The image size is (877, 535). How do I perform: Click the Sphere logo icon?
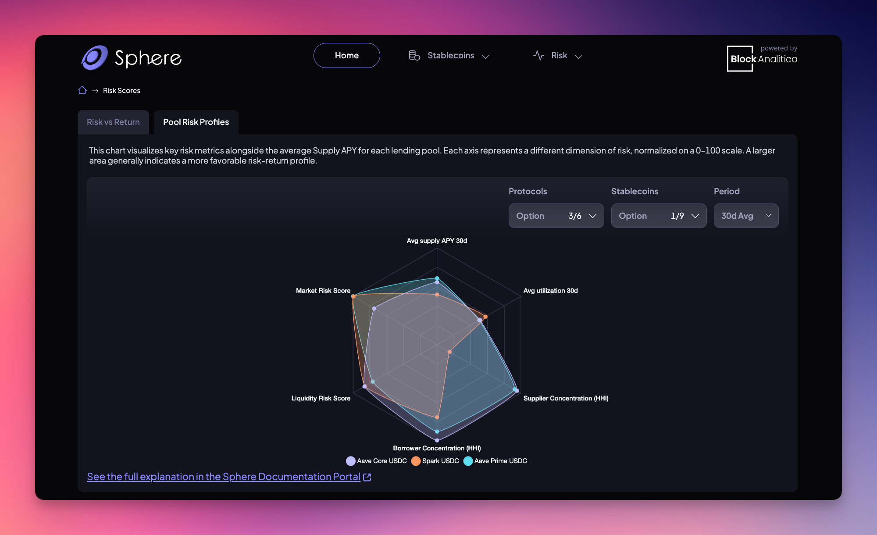(94, 57)
